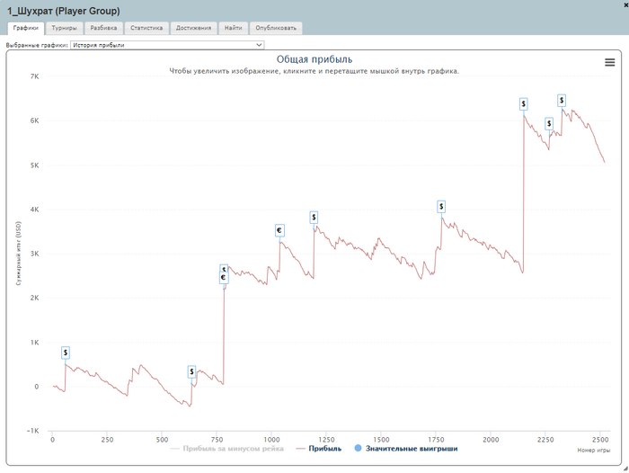Click the $ win marker near game 1190
This screenshot has height=473, width=629.
(x=314, y=218)
